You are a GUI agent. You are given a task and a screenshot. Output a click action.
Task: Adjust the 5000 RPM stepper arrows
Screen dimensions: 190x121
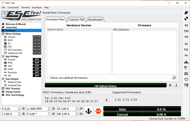(49, 109)
